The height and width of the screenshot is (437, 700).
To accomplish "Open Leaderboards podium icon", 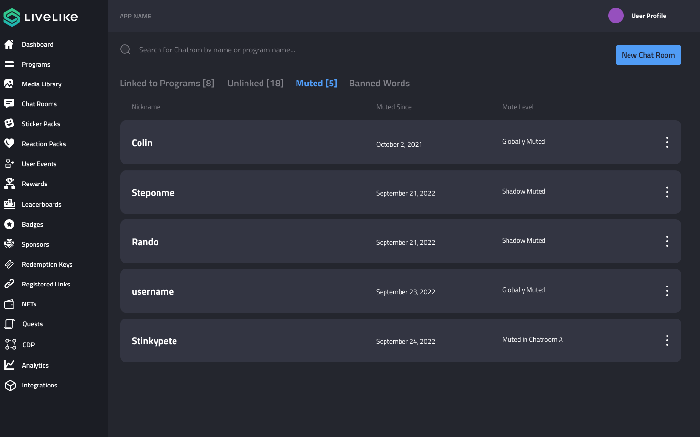I will click(x=9, y=204).
